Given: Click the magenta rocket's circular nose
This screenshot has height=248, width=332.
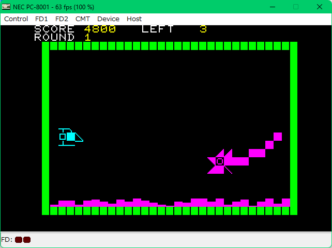Looking at the screenshot, I should [x=220, y=161].
